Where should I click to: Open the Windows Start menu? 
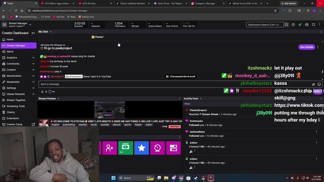pyautogui.click(x=113, y=178)
